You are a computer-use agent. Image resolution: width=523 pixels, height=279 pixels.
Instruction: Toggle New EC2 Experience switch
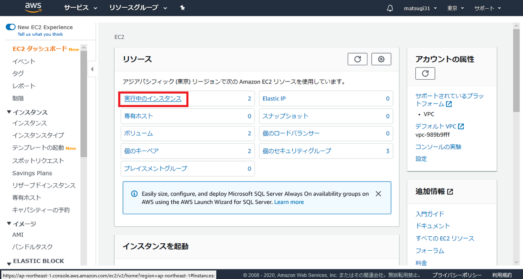(10, 27)
